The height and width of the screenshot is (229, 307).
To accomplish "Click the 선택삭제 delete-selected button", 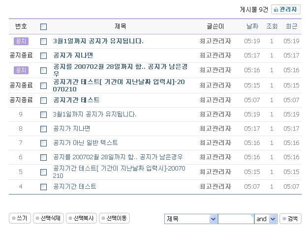I will [x=48, y=218].
